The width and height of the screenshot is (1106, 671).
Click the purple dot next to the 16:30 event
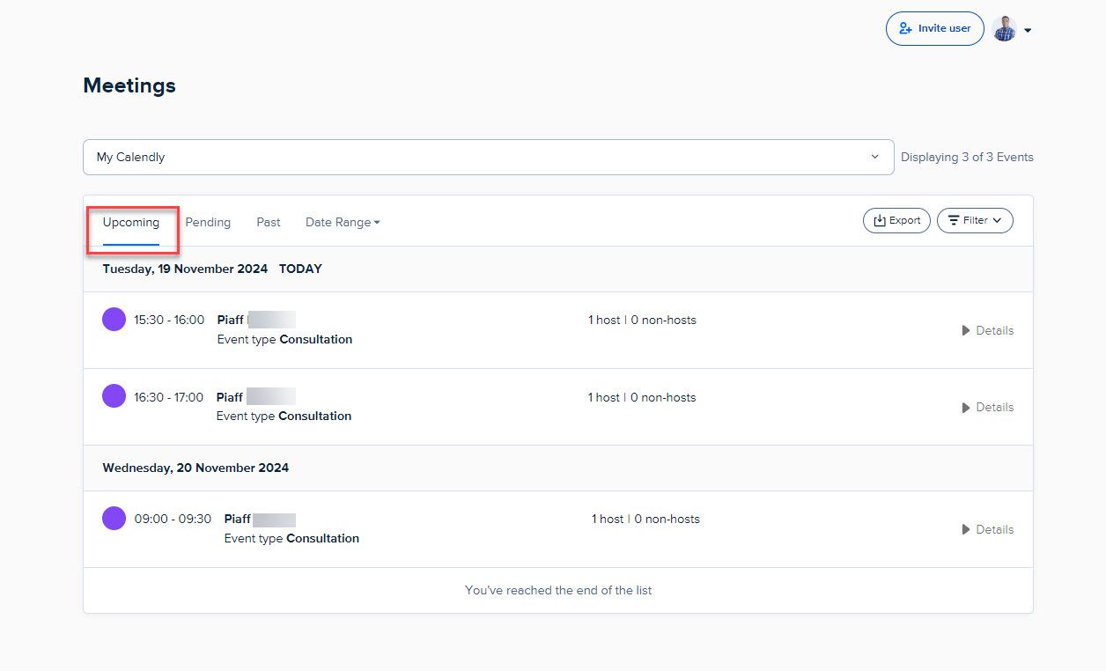[114, 395]
